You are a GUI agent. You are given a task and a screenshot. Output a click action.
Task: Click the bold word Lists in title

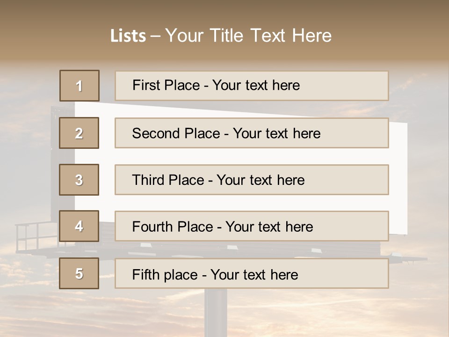(128, 36)
